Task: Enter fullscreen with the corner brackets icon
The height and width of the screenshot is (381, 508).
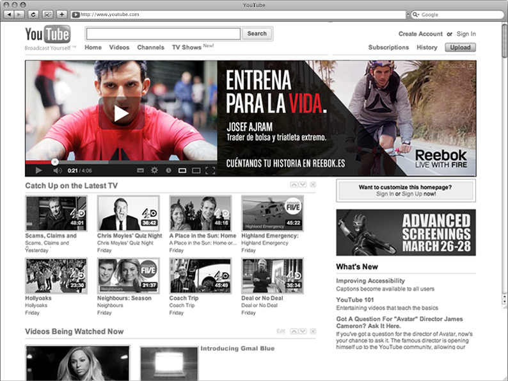Action: click(210, 170)
